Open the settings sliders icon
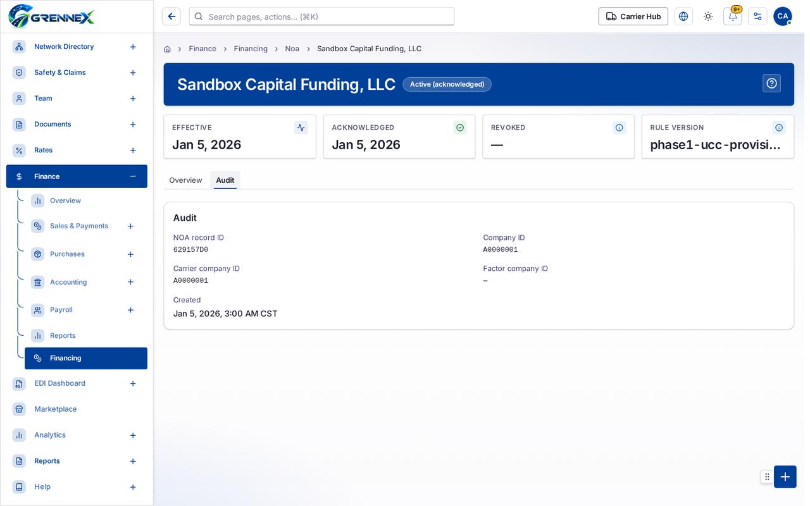Viewport: 810px width, 506px height. point(757,16)
